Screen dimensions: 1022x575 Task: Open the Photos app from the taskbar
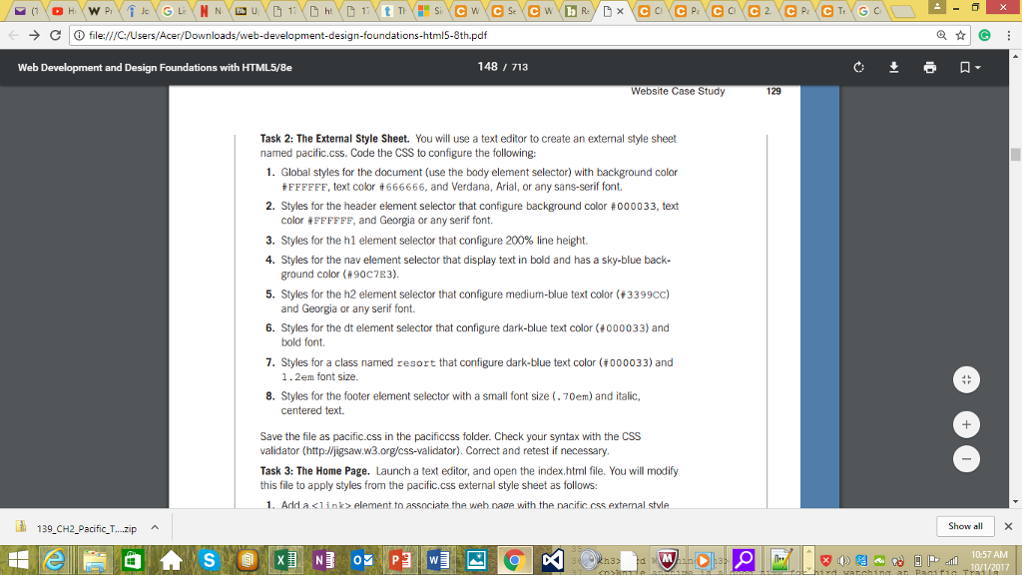476,560
